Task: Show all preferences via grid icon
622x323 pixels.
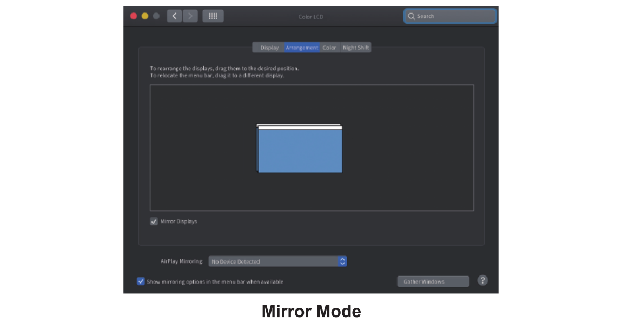Action: pos(213,16)
